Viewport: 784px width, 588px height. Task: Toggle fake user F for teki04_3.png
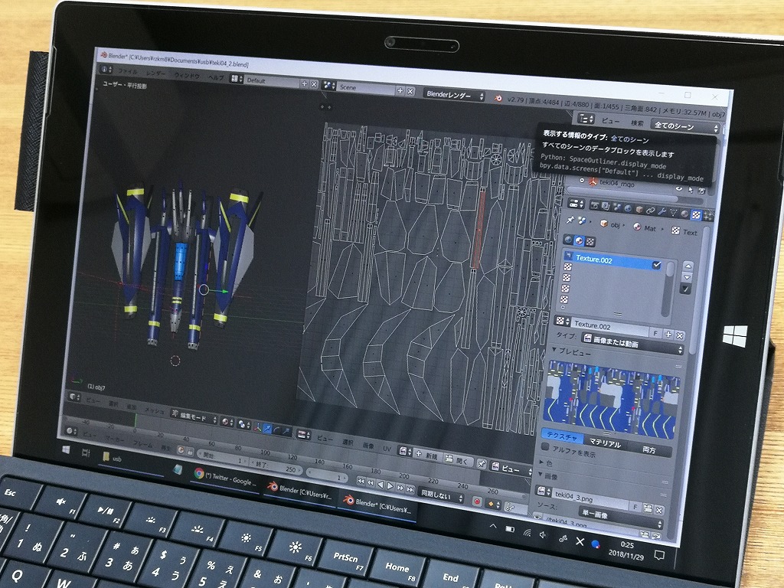[635, 507]
